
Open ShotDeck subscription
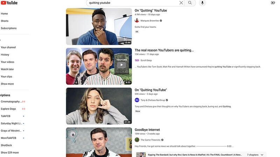pyautogui.click(x=6, y=145)
